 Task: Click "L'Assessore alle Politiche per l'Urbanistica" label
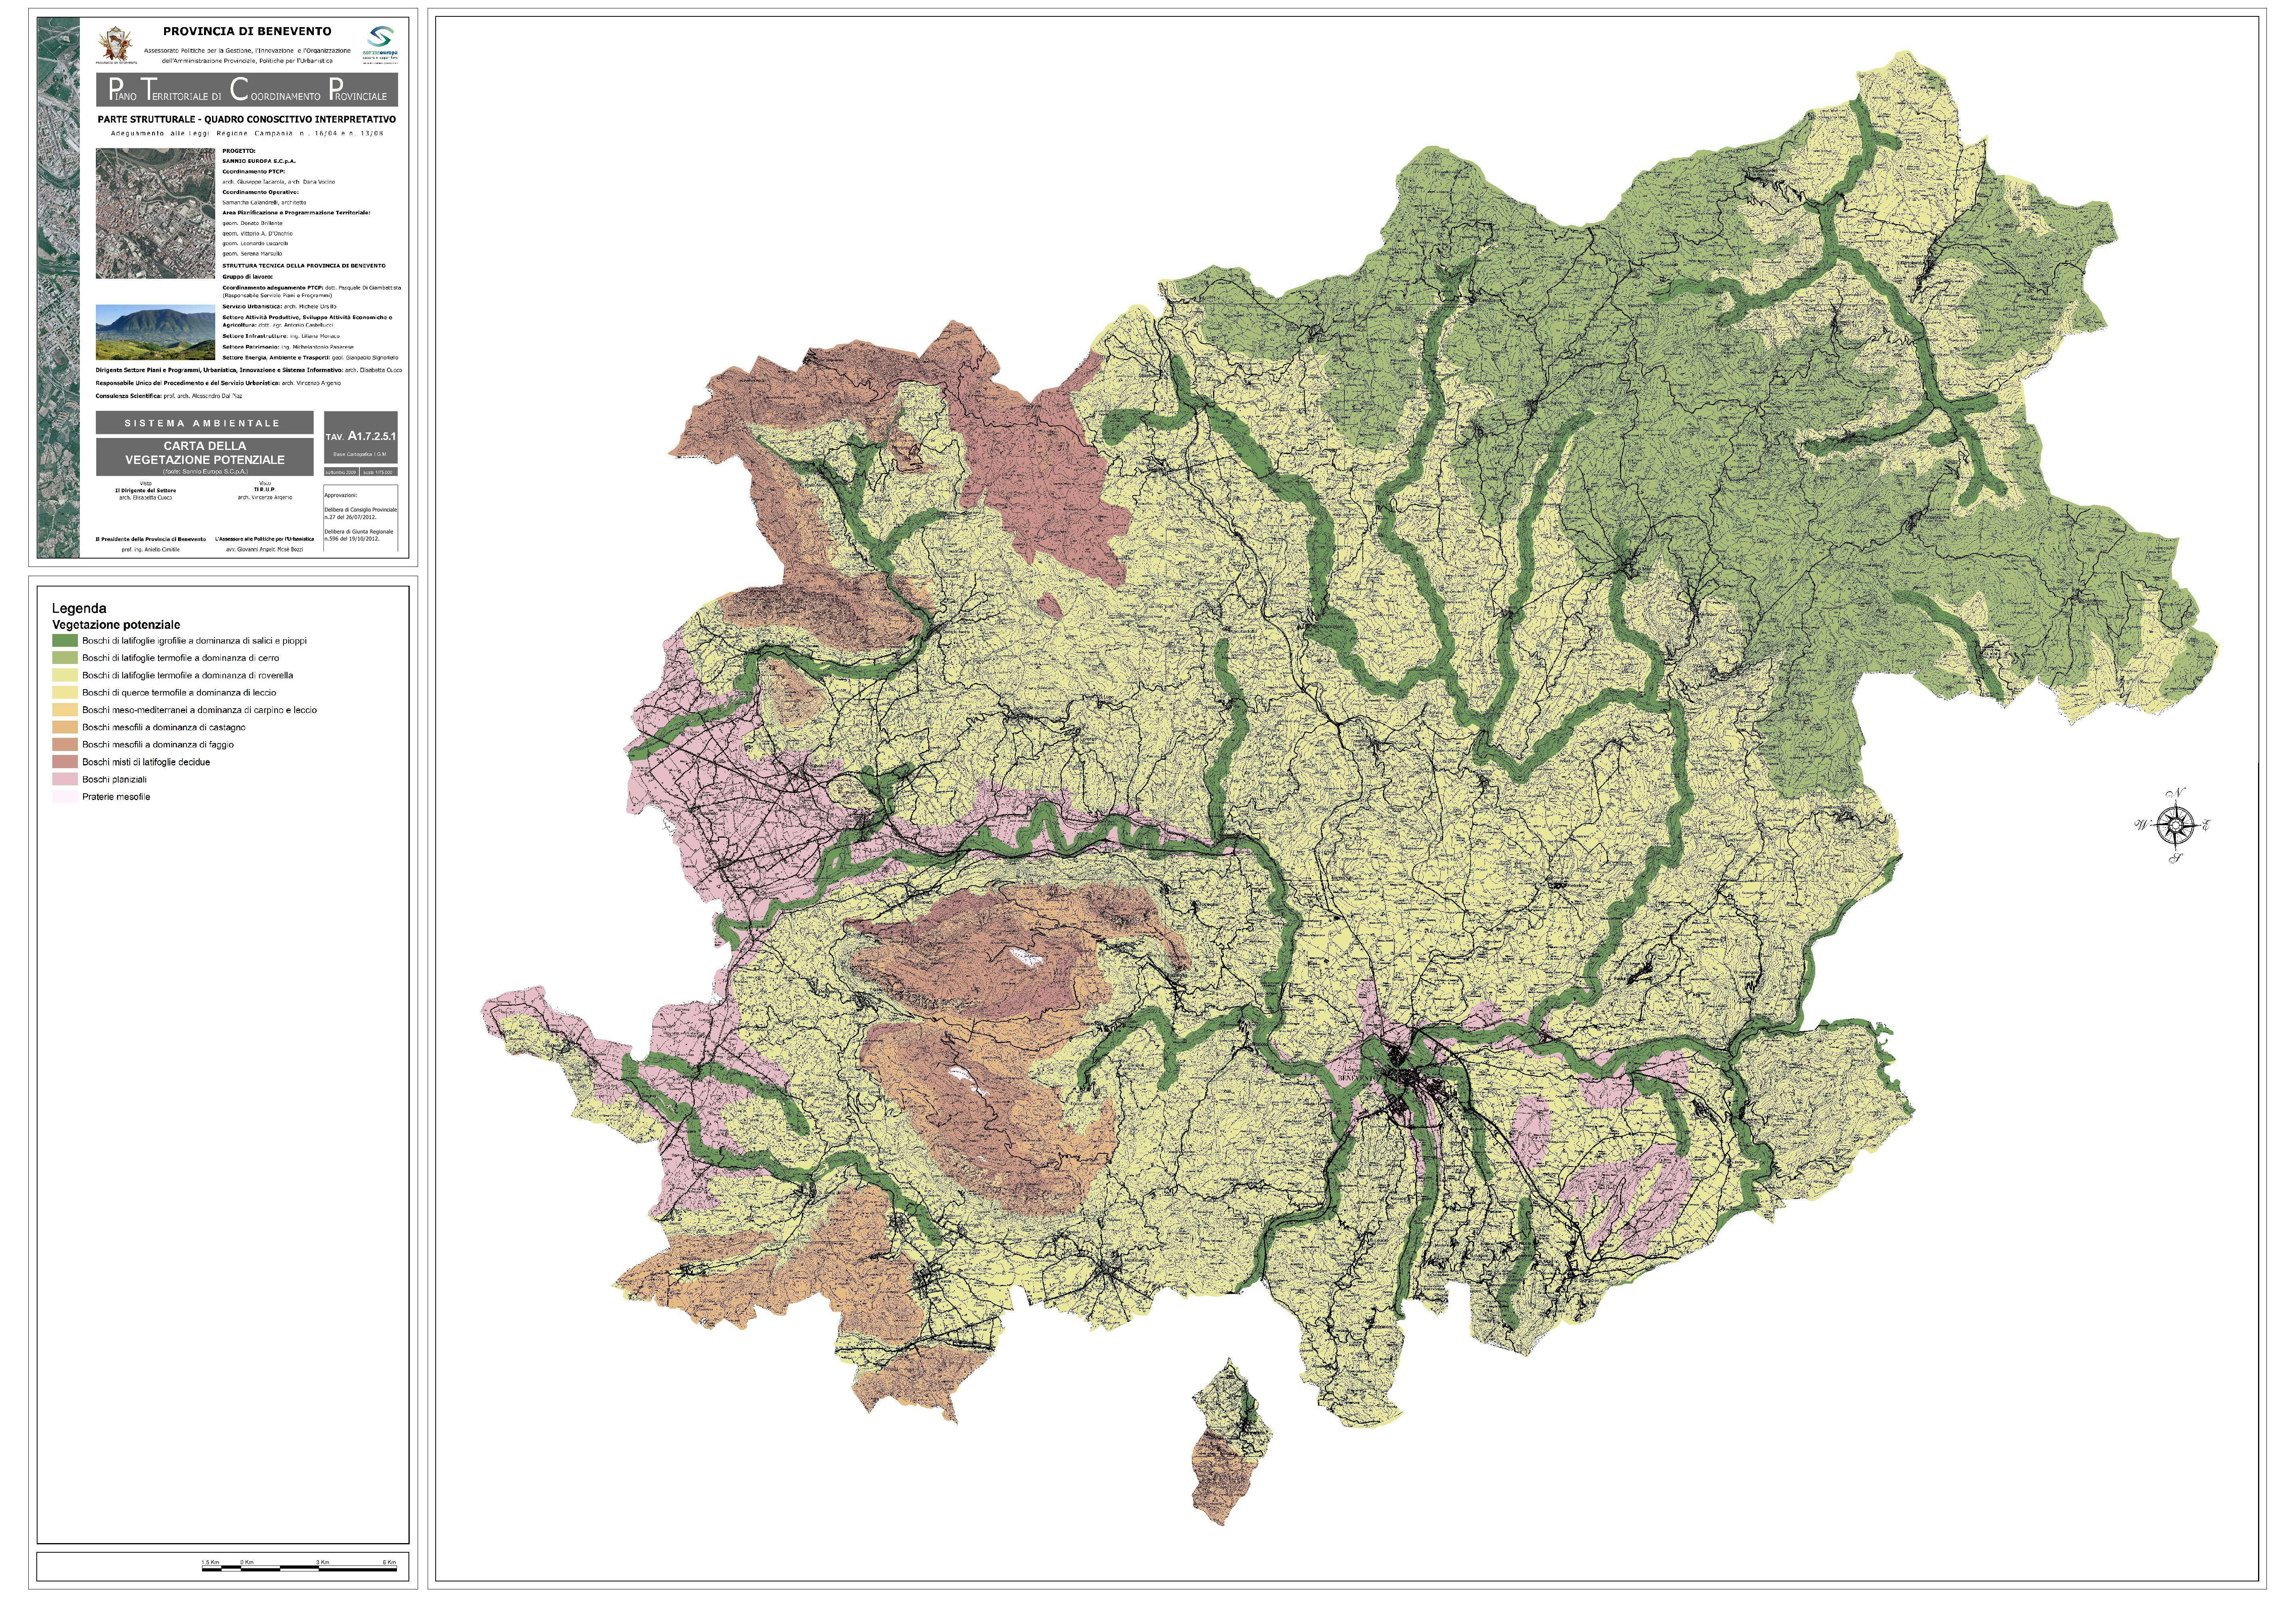(265, 539)
